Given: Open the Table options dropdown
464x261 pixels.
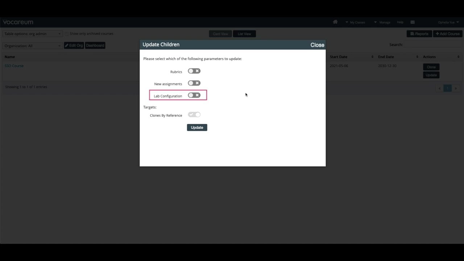Looking at the screenshot, I should pyautogui.click(x=33, y=34).
